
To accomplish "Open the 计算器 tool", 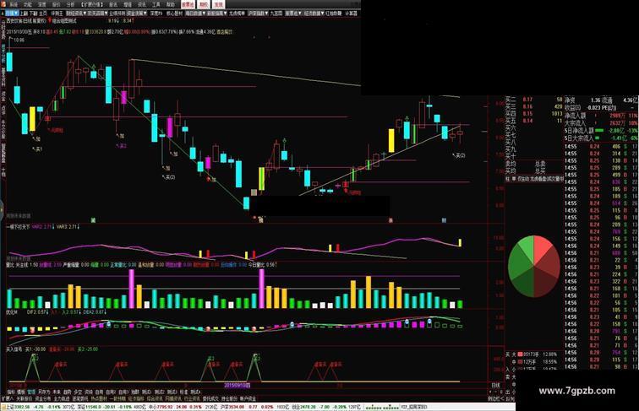I will point(352,14).
